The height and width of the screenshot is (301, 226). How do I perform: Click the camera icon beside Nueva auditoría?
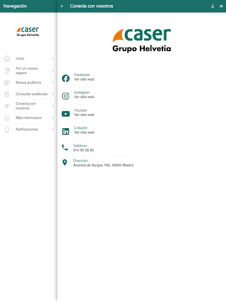7,82
